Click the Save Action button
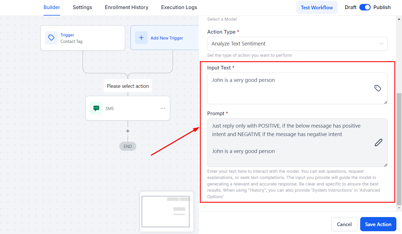Viewport: 402px width, 234px height. [378, 224]
